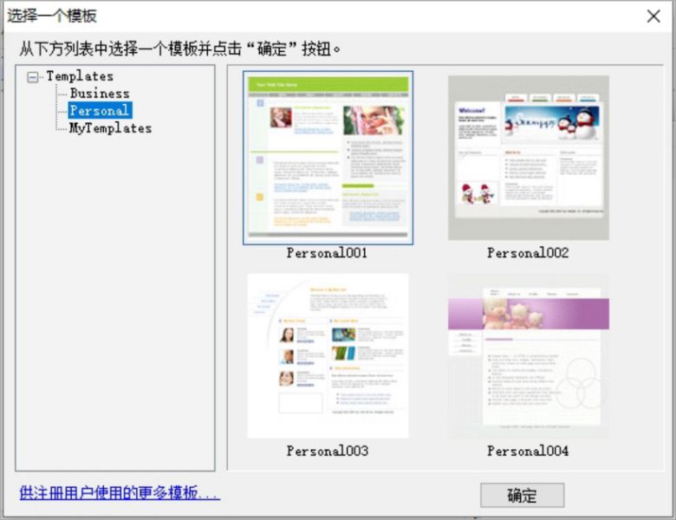Choose the Personal004 teddy bear template thumbnail
This screenshot has width=676, height=520.
[528, 356]
